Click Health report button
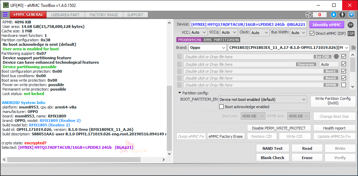This screenshot has height=176, width=358. pos(334,128)
